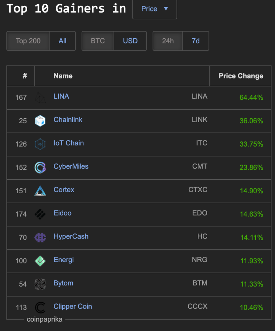The image size is (275, 331).
Task: Click the 14.11% price change value
Action: click(x=252, y=237)
